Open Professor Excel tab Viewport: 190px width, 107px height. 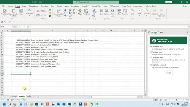[x=150, y=6]
